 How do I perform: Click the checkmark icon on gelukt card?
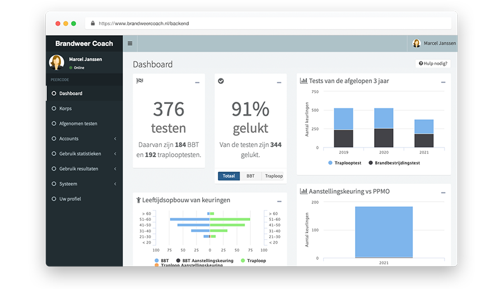[221, 81]
